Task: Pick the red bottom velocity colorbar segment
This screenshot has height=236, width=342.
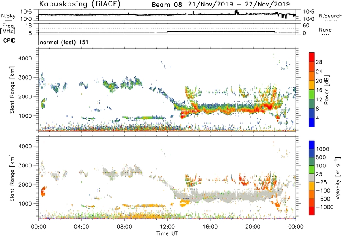Action: [x=312, y=211]
